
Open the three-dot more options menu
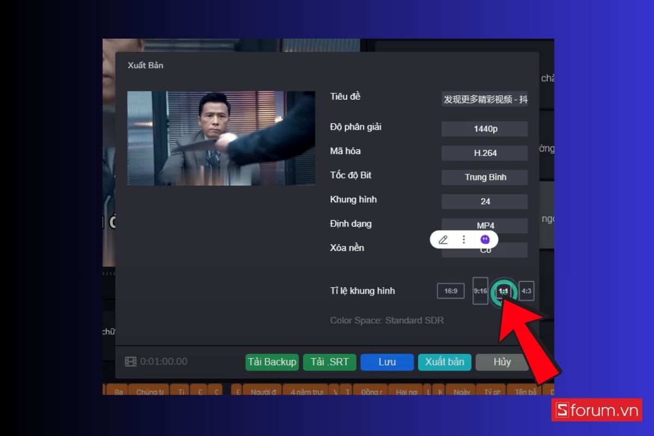click(464, 240)
